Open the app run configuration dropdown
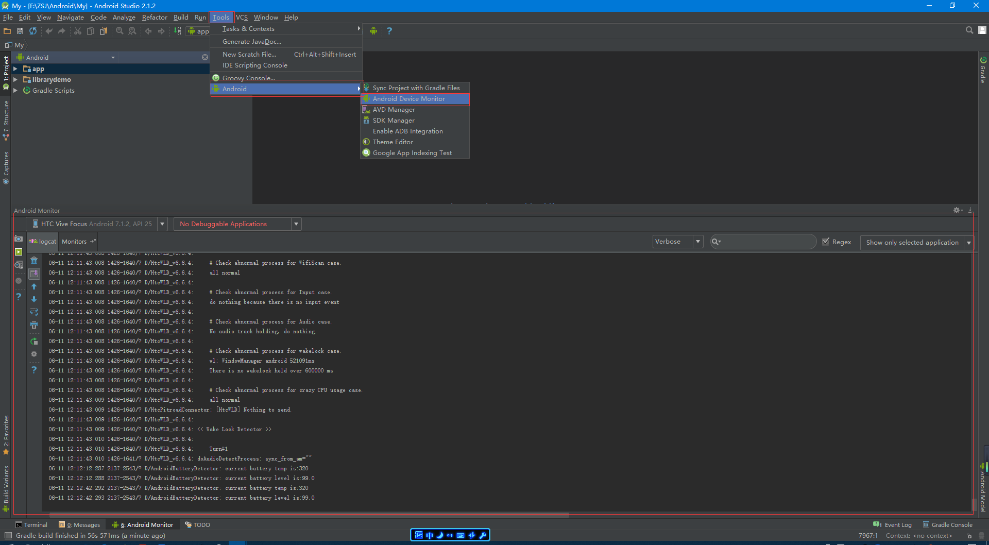The width and height of the screenshot is (989, 545). coord(198,31)
